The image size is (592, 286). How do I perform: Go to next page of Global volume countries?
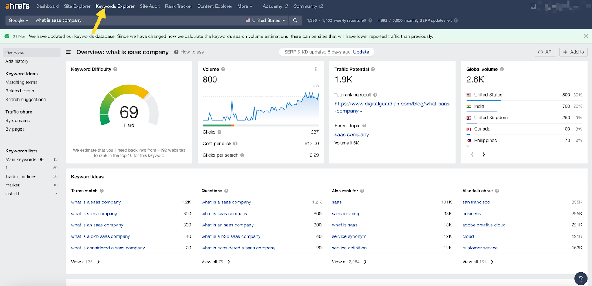point(484,154)
